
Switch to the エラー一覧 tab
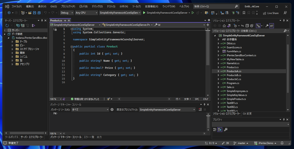point(89,137)
